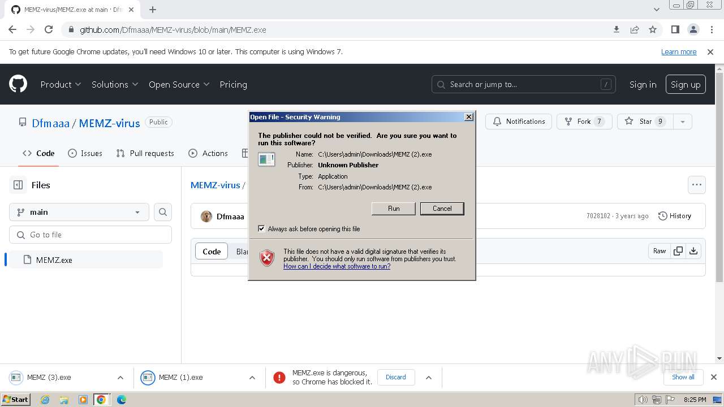Click the Chrome download page icon
This screenshot has height=407, width=724.
tap(617, 29)
